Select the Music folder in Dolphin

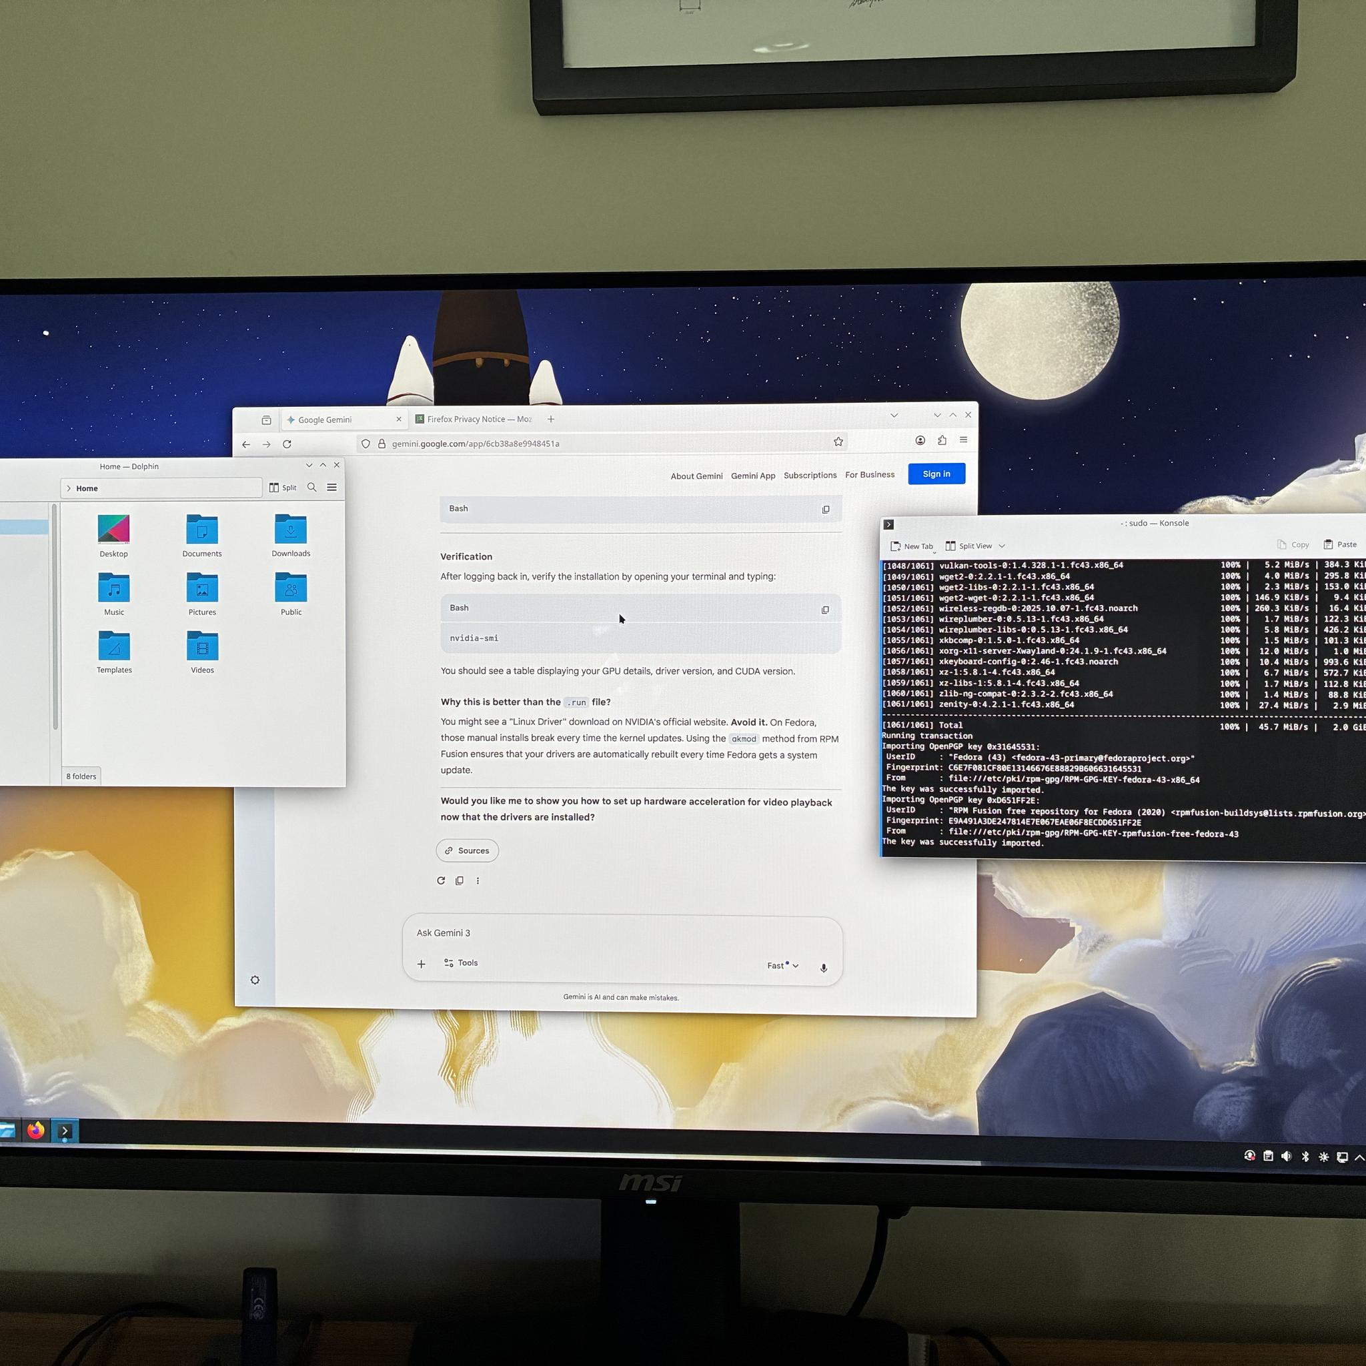[x=114, y=594]
